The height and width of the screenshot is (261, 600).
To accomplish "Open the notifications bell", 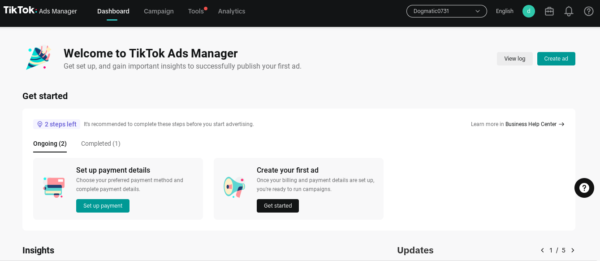I will (x=569, y=11).
